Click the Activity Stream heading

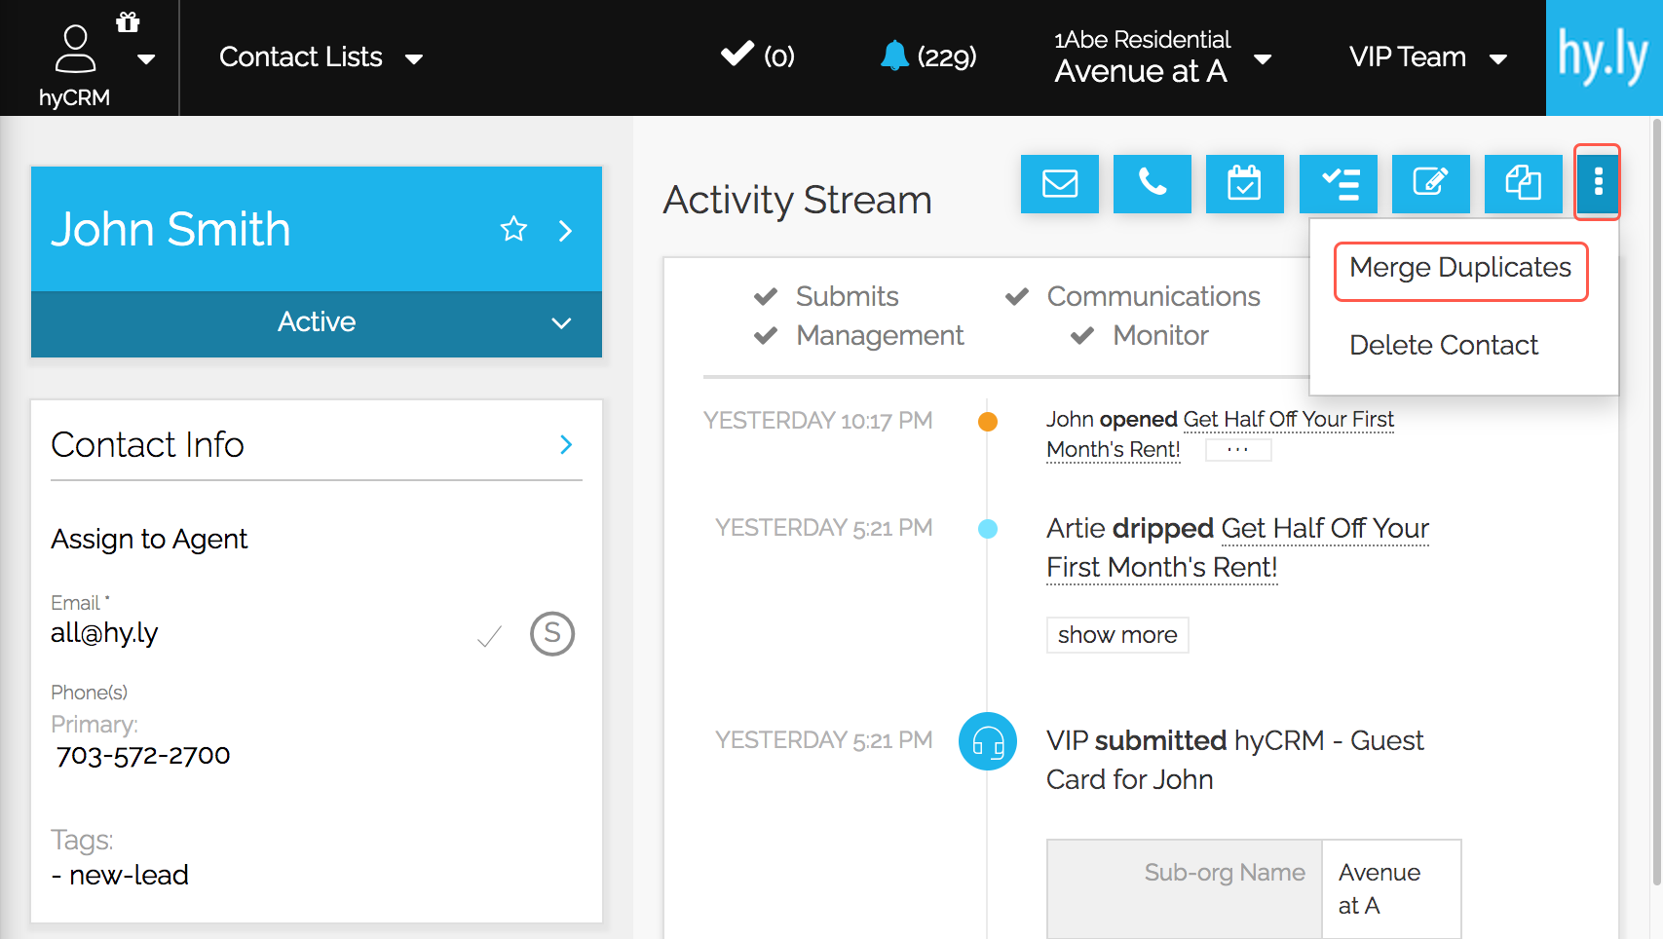798,200
